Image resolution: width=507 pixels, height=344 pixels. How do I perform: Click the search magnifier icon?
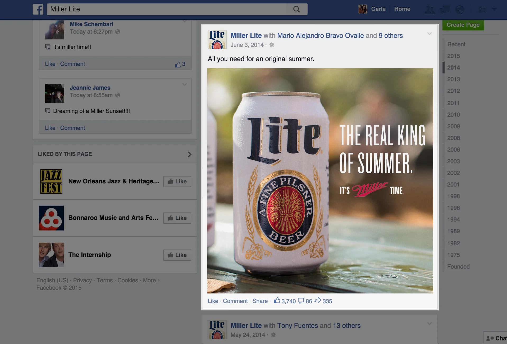(x=297, y=9)
